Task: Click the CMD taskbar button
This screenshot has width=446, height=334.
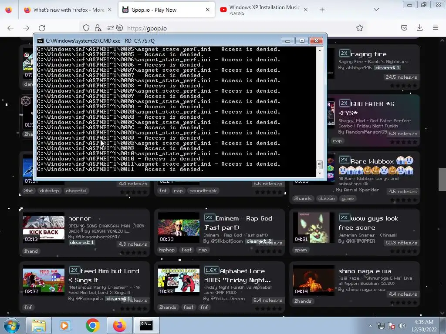Action: (x=146, y=325)
